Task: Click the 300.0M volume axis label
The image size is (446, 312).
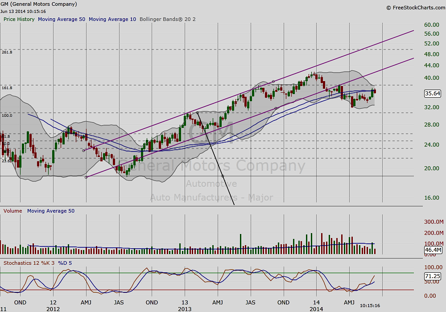Action: coord(434,222)
